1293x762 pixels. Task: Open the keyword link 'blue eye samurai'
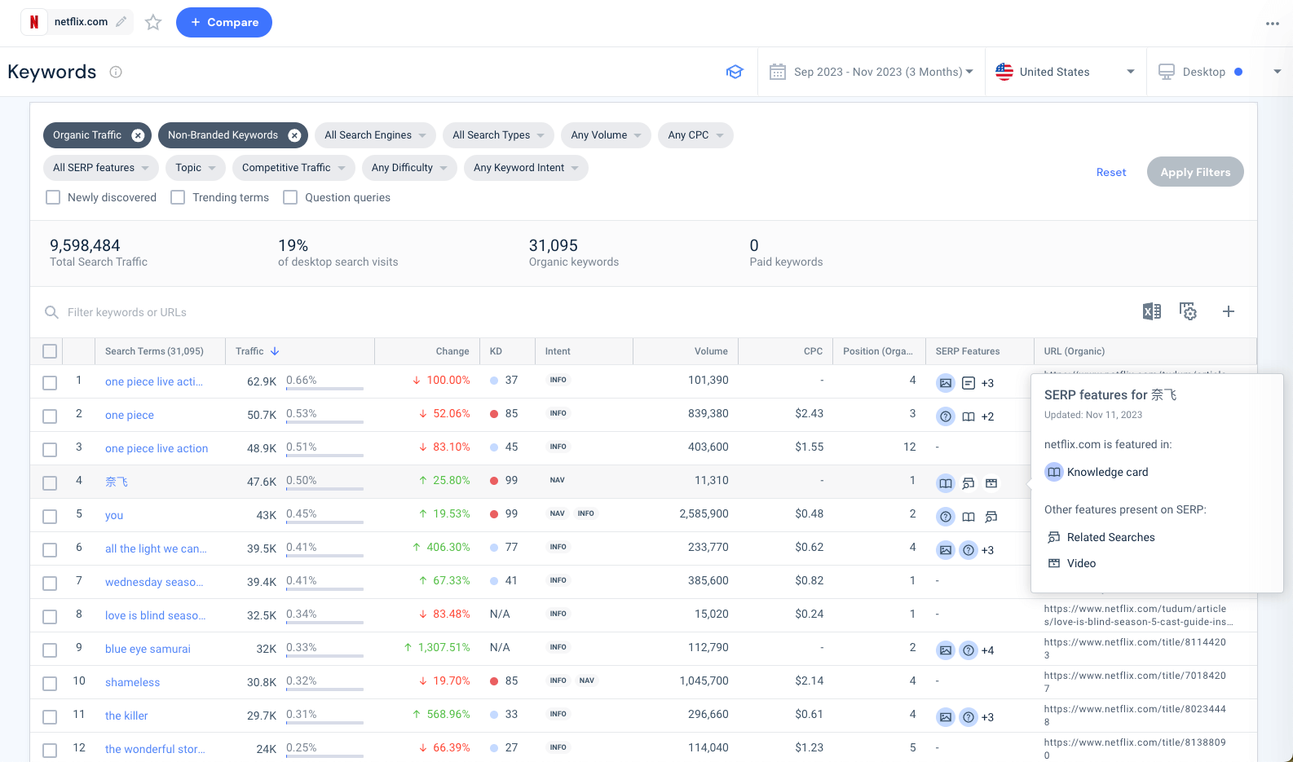148,649
